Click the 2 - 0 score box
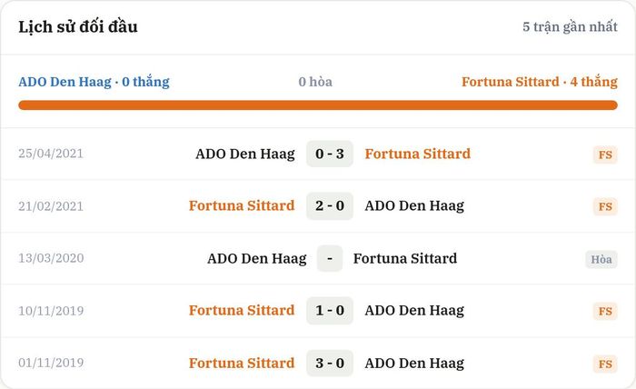Screen dimensions: 636x389 coord(329,205)
